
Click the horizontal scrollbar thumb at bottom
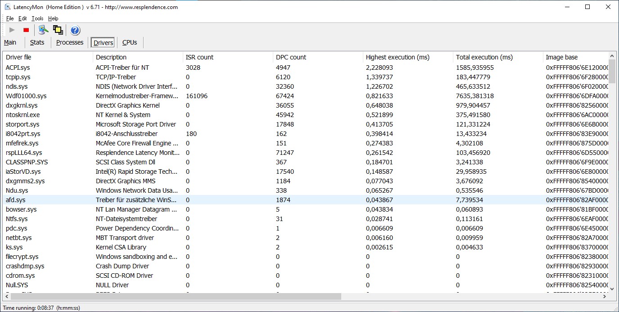click(176, 296)
